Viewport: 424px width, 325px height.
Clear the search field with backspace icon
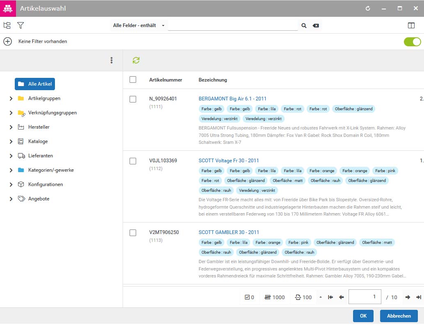tap(316, 26)
